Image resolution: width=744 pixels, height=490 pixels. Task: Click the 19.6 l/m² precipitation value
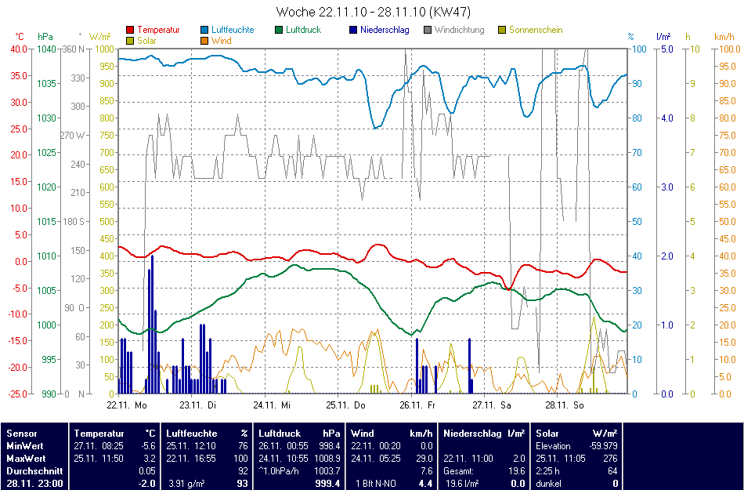462,484
